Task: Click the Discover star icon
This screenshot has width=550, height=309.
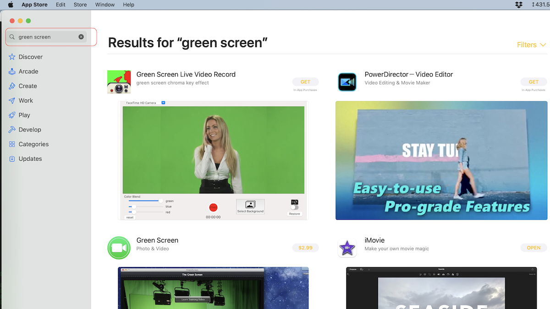Action: [x=12, y=57]
